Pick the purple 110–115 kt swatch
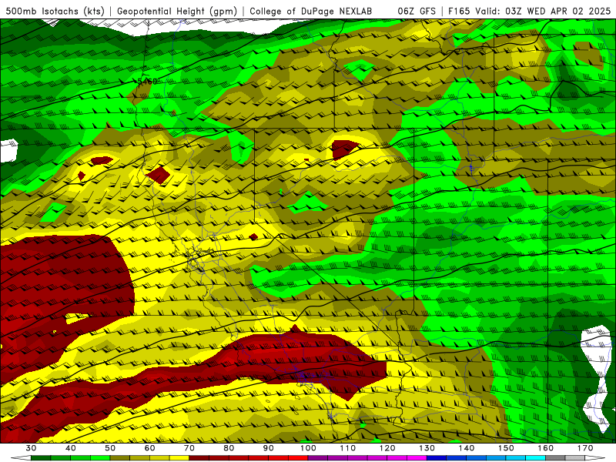 (357, 458)
